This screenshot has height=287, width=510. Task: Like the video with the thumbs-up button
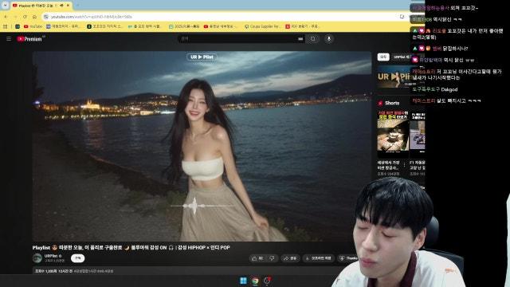[257, 258]
